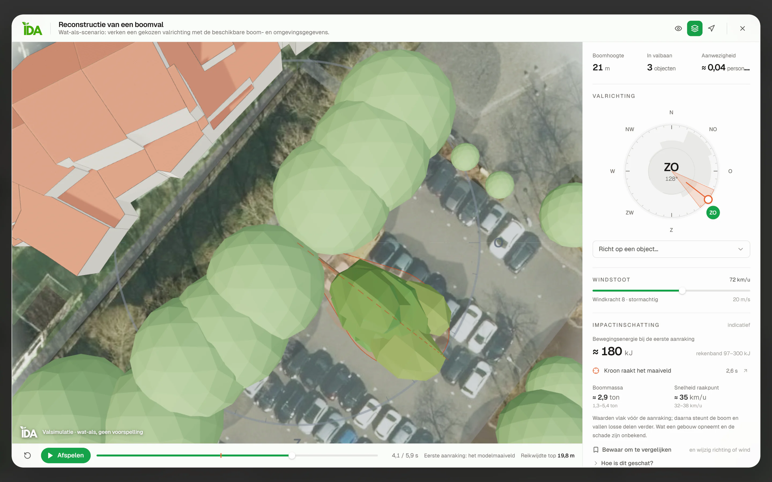Click the '≈ 180 kJ' energy value
Viewport: 772px width, 482px height.
tap(612, 352)
